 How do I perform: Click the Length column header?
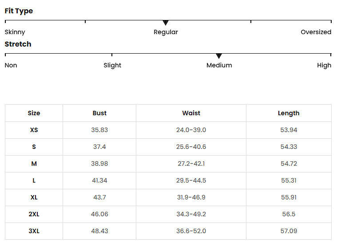tap(289, 113)
